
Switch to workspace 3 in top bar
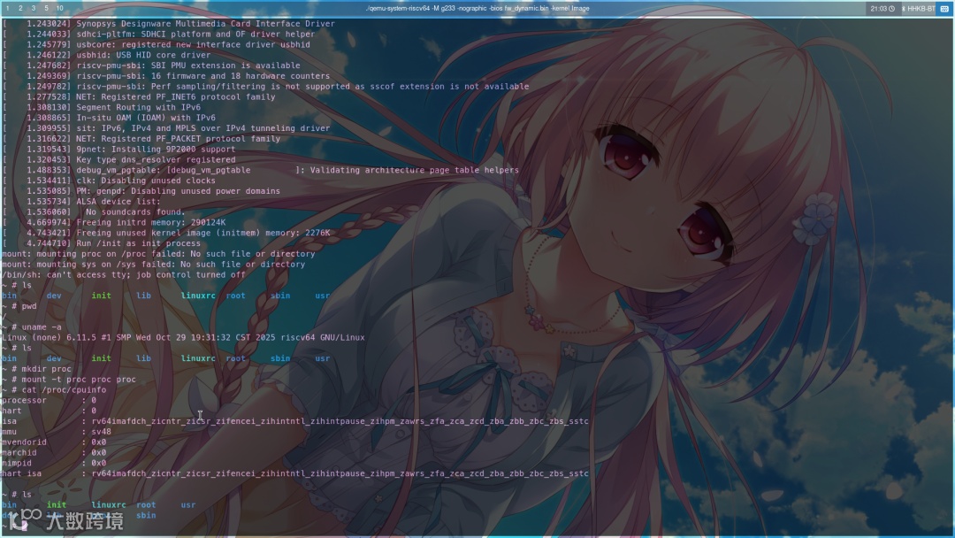point(34,9)
